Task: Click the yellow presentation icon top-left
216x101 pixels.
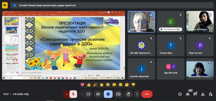Action: [5, 5]
